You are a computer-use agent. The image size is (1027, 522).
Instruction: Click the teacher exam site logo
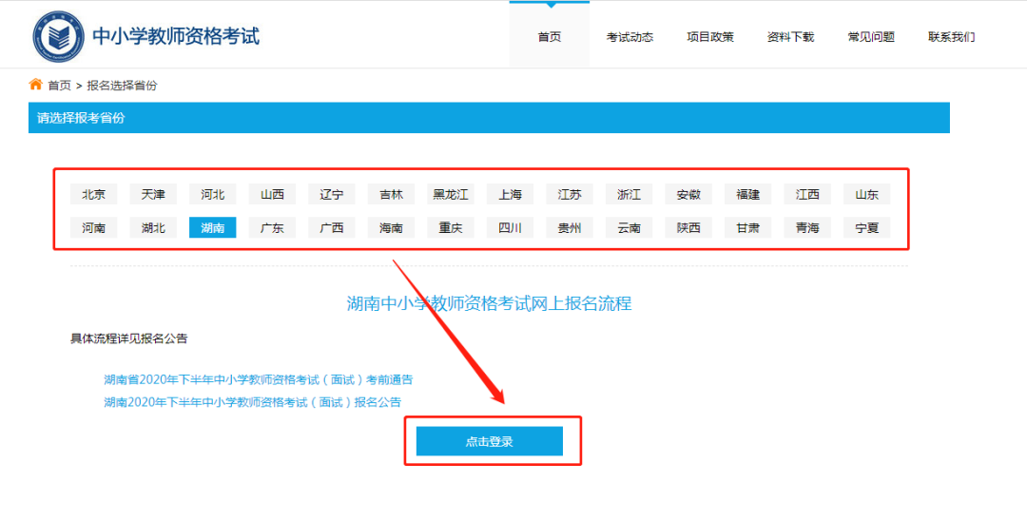[58, 36]
